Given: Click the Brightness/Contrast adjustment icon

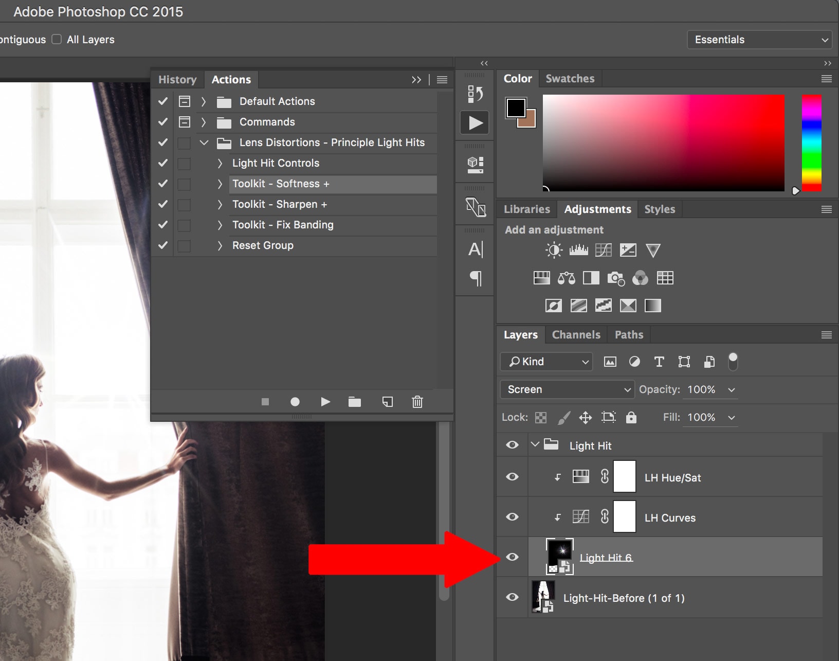Looking at the screenshot, I should coord(554,251).
